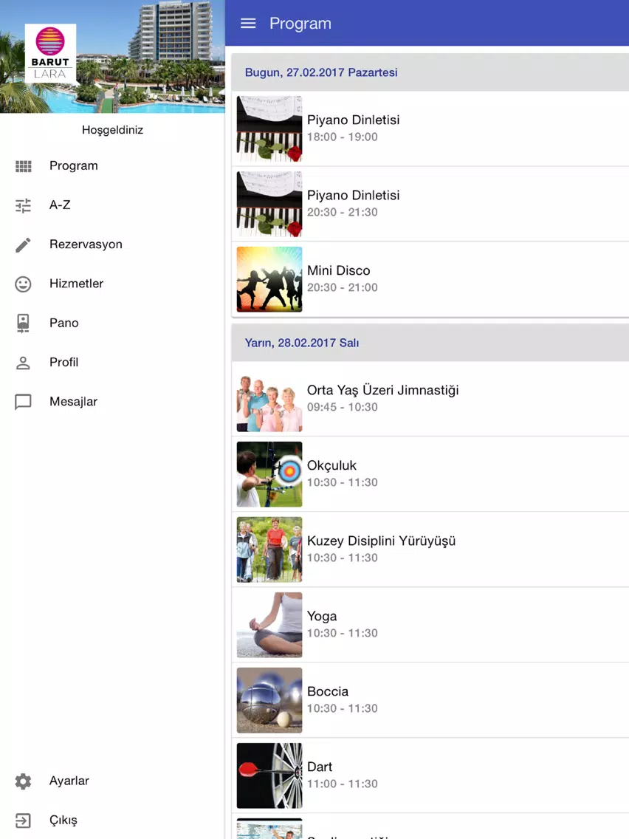The width and height of the screenshot is (629, 839).
Task: Click the Barut Lara logo
Action: [x=50, y=53]
